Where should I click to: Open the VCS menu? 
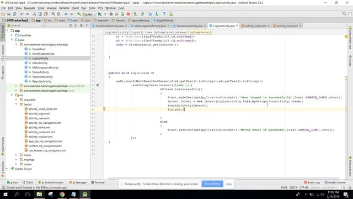100,8
